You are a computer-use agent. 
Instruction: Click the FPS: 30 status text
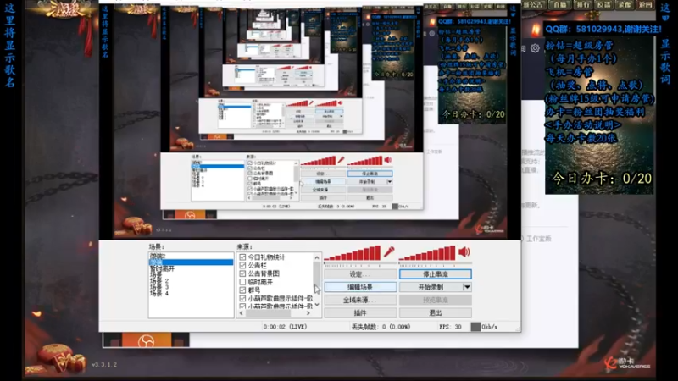(x=450, y=327)
